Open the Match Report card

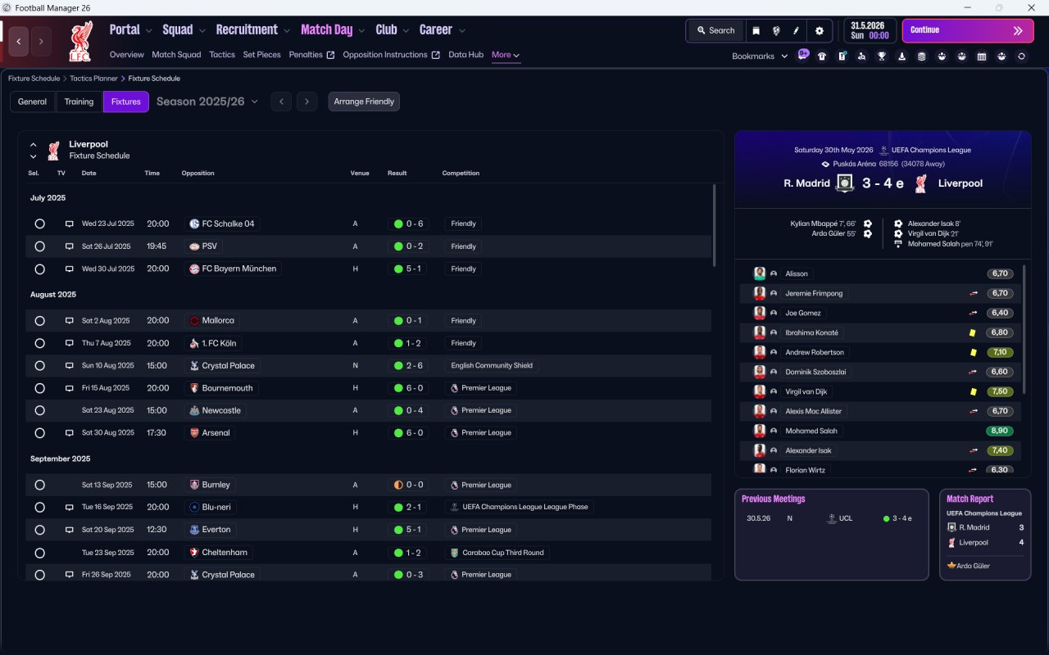985,535
